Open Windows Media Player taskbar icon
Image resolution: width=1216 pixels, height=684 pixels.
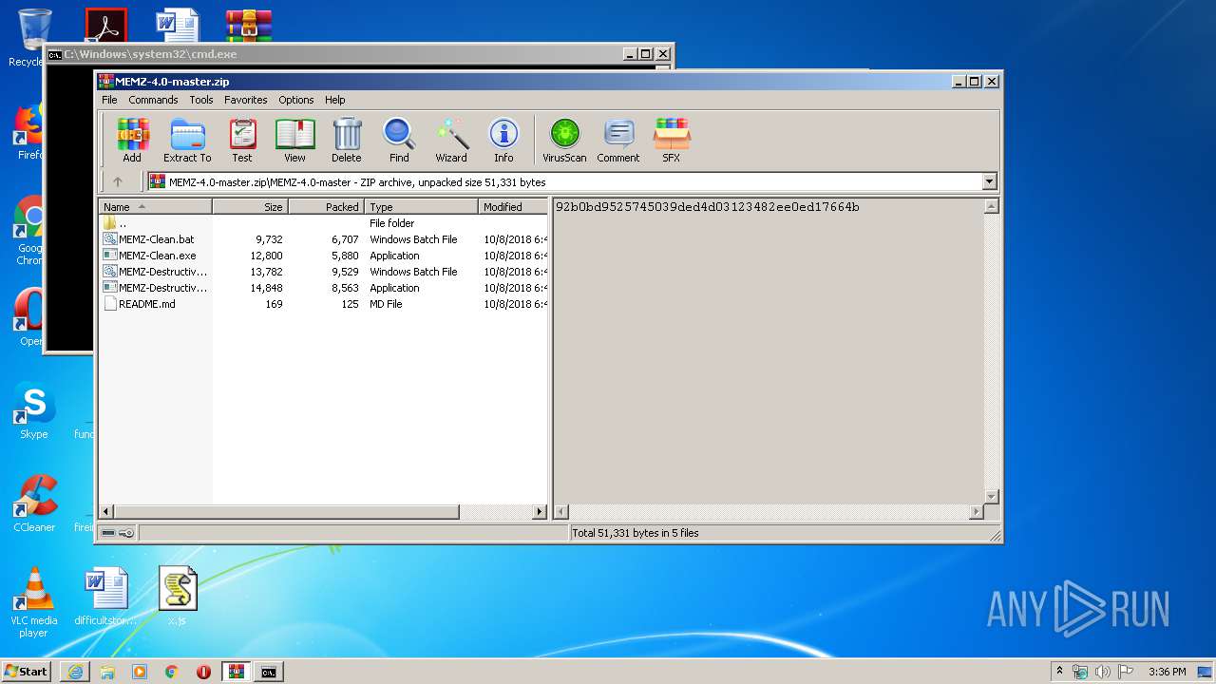[140, 672]
